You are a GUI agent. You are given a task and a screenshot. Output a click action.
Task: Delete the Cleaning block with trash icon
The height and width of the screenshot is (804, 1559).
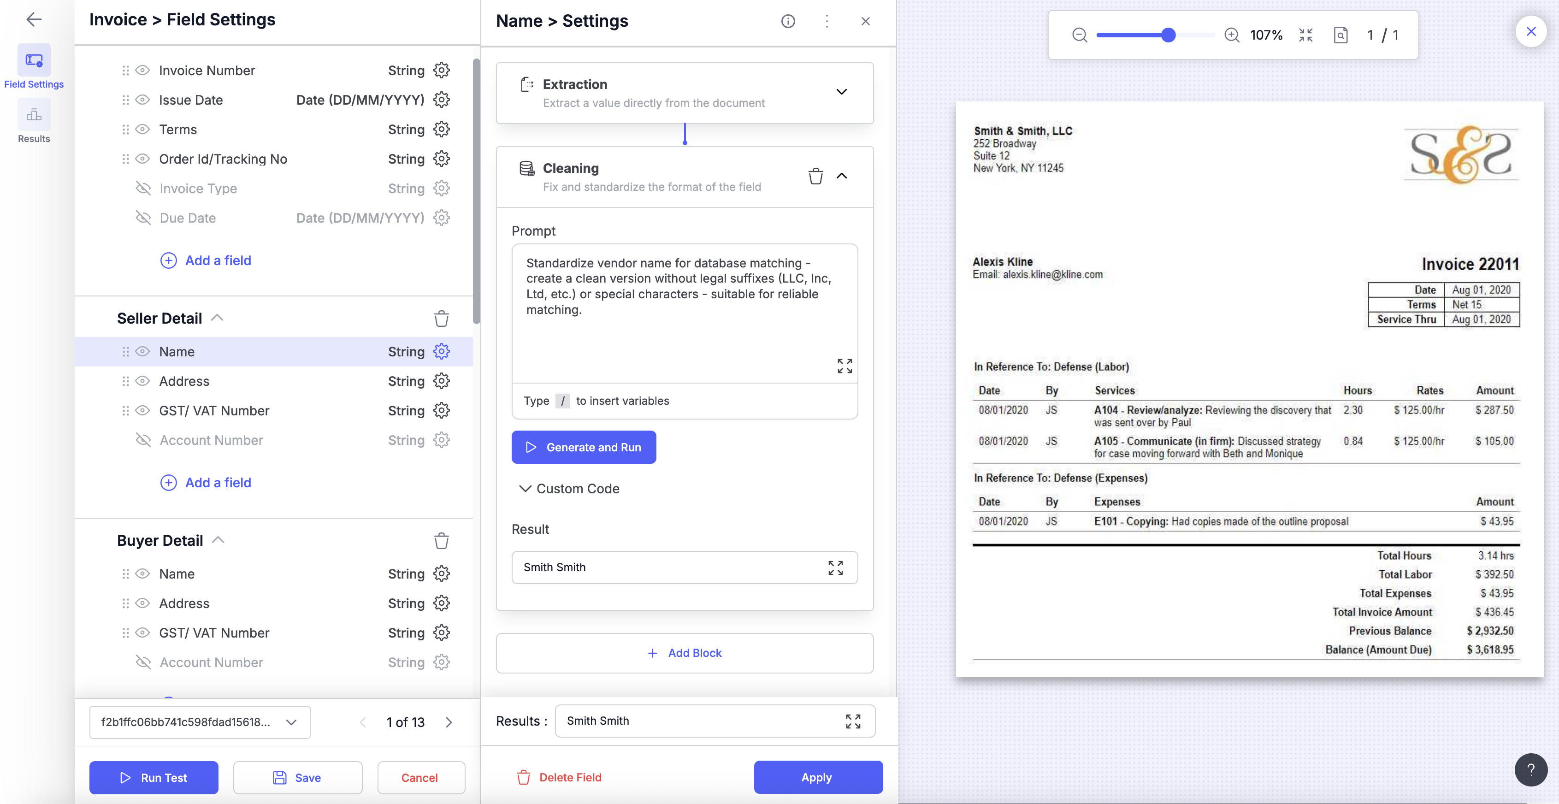tap(816, 176)
